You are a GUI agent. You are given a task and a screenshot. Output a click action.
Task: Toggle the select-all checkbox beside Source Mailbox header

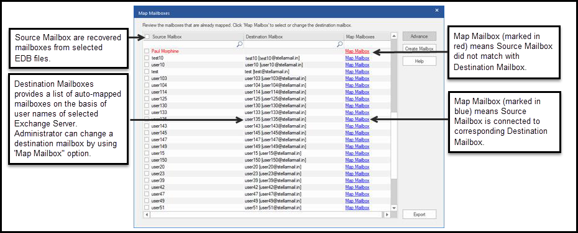click(147, 37)
